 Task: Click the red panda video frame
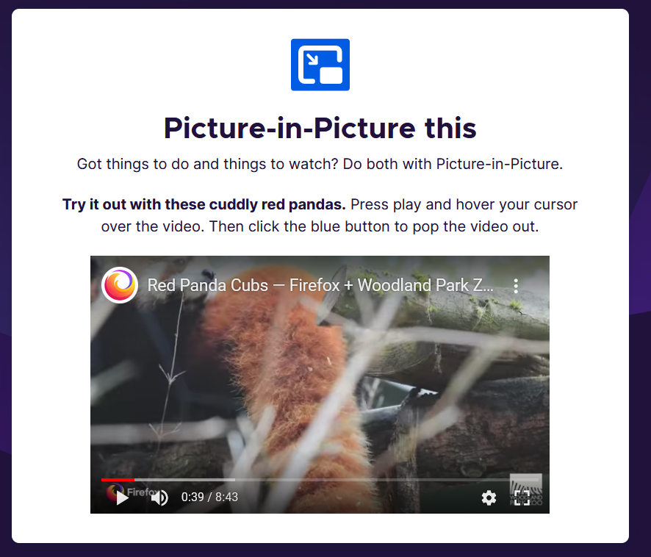click(x=320, y=384)
